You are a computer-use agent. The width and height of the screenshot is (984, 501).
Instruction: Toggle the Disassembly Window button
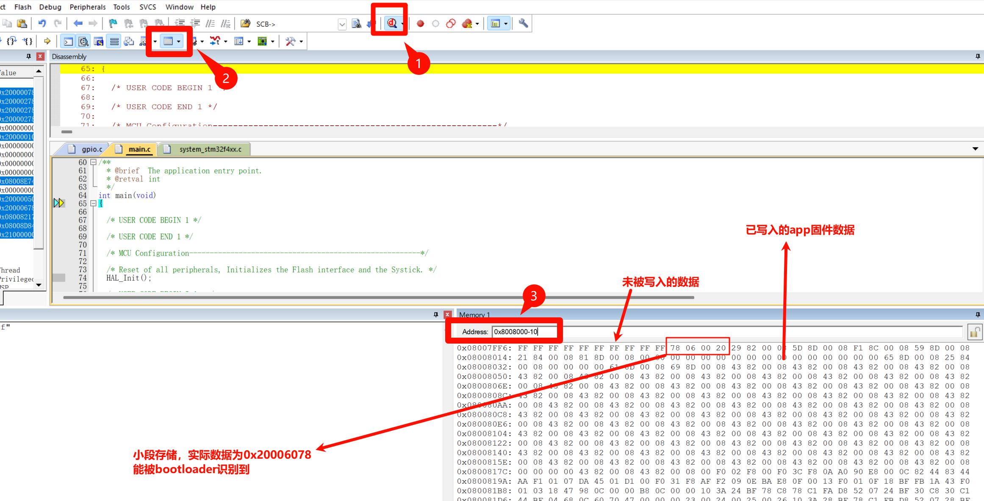pos(83,41)
